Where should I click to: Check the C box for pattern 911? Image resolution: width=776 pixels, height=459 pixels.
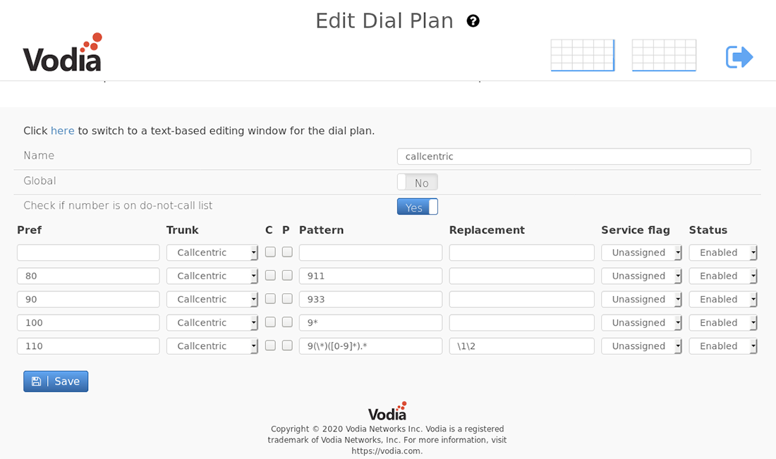(x=270, y=276)
